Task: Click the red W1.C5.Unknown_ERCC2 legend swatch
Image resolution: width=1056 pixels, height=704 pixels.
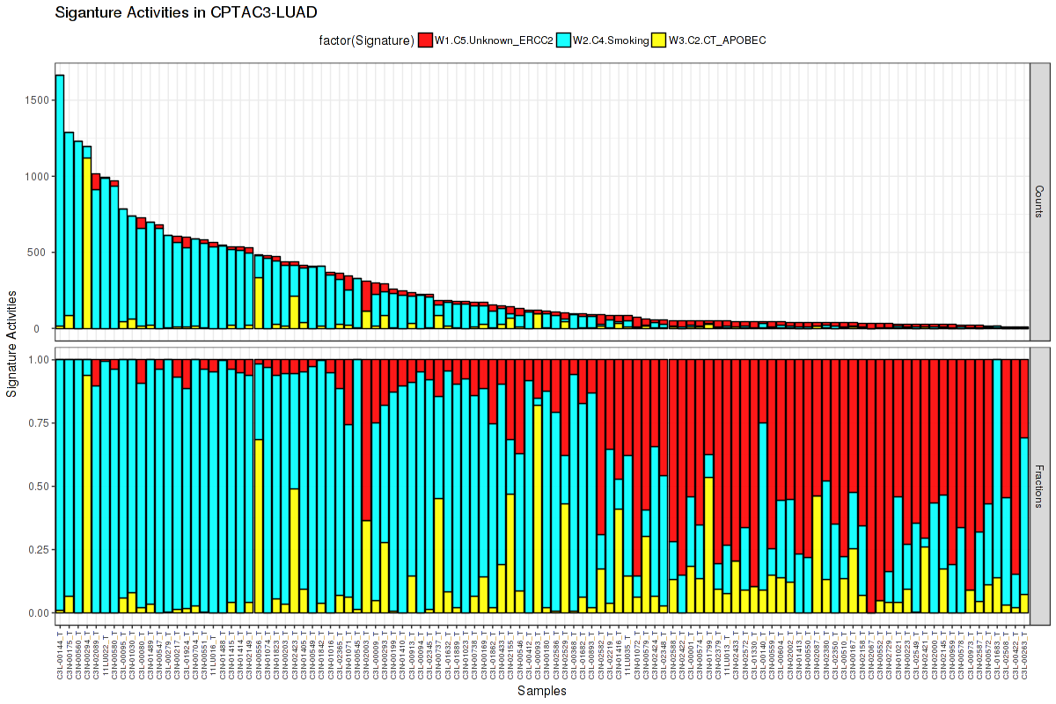Action: (x=425, y=40)
